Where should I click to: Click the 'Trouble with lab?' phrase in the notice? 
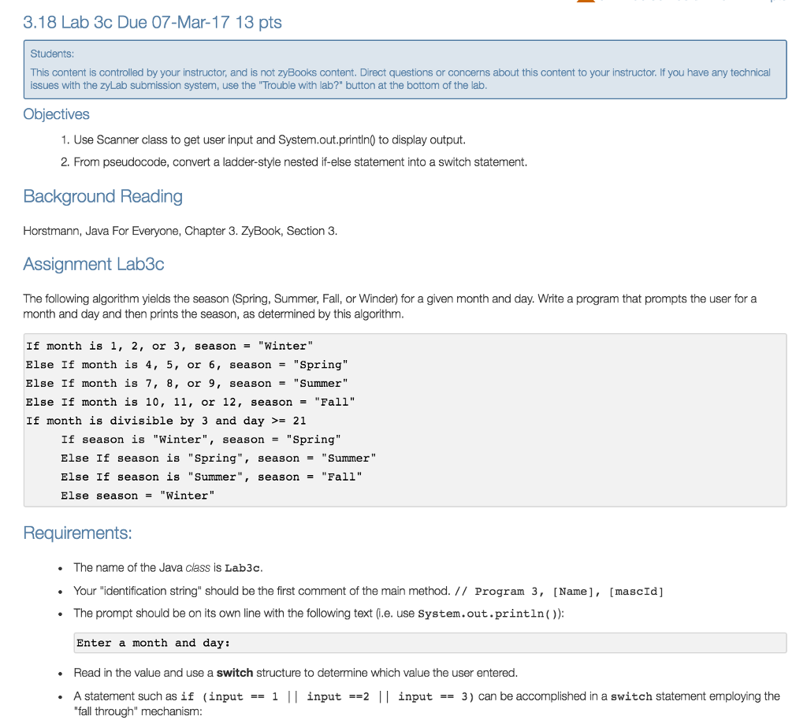(x=302, y=85)
